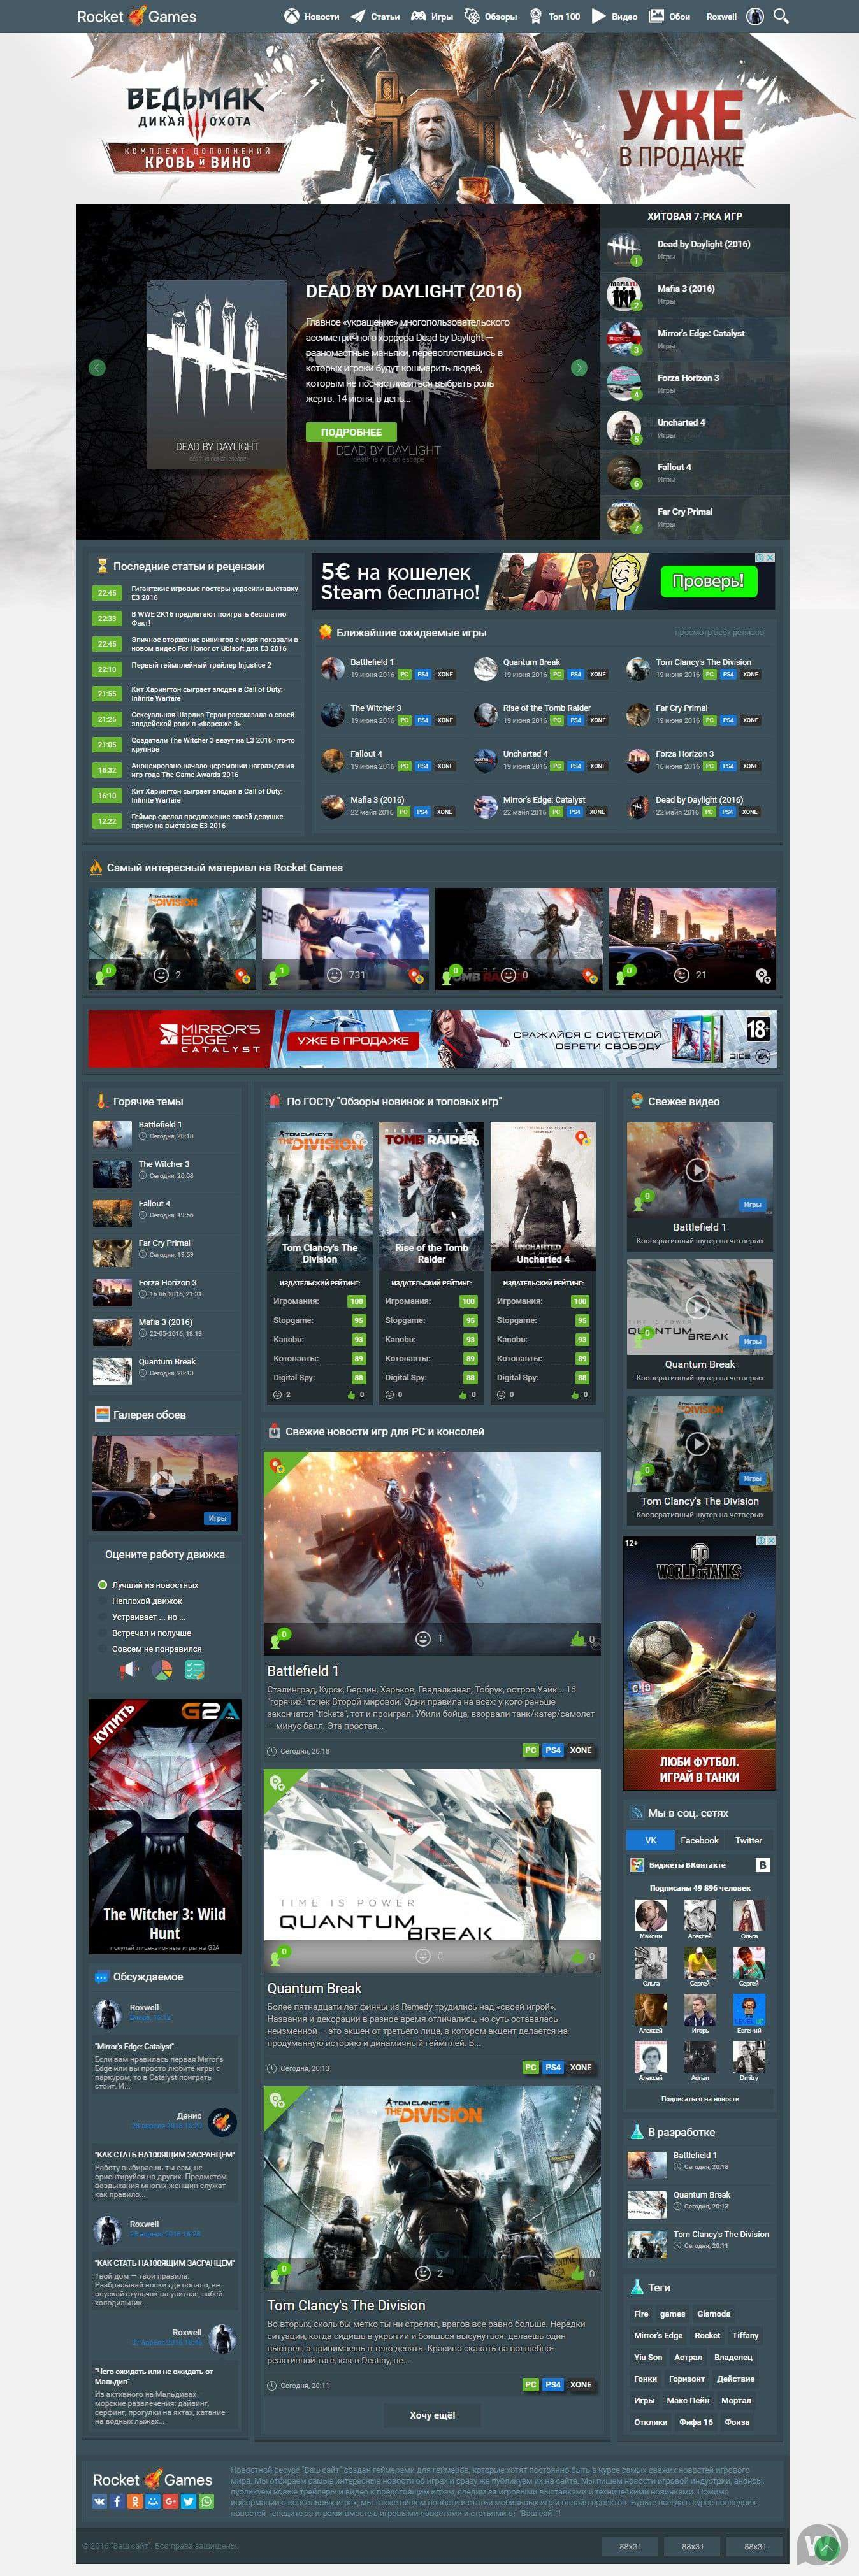Go to the previous slide with the left arrow
Image resolution: width=859 pixels, height=2576 pixels.
click(97, 368)
